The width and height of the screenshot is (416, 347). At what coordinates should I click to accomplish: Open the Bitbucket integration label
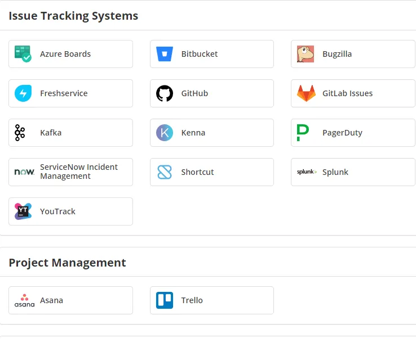click(200, 54)
